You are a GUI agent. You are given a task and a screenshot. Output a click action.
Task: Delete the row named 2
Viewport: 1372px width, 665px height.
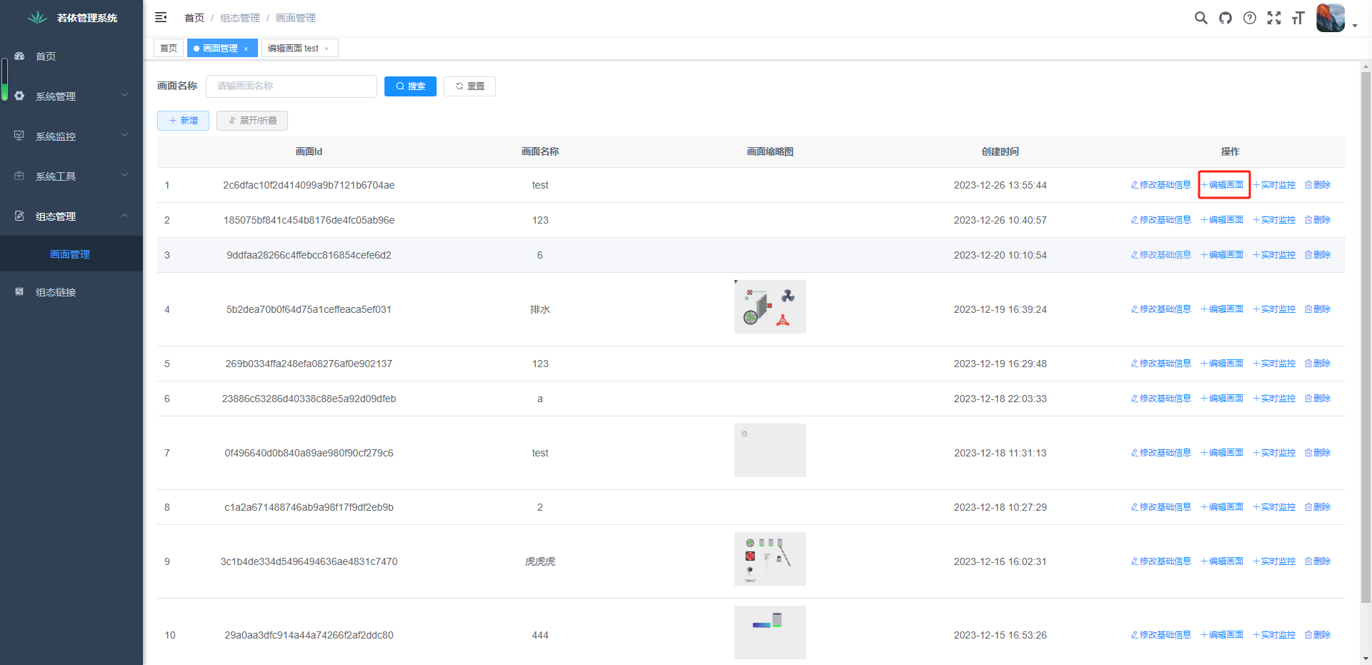1318,507
